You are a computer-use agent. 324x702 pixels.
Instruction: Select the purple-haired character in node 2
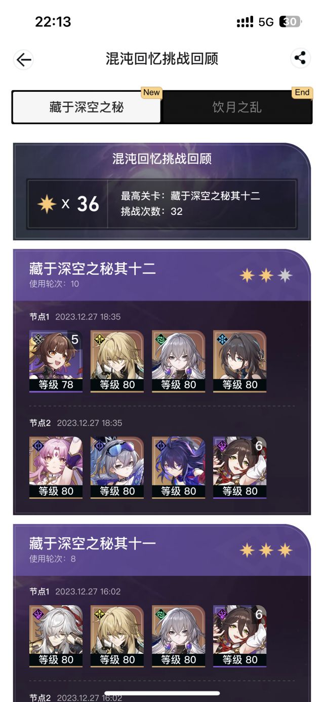pyautogui.click(x=178, y=468)
